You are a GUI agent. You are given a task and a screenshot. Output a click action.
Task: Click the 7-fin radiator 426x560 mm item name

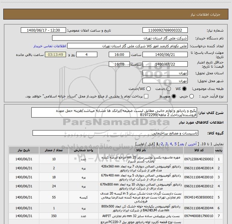(x=141, y=168)
